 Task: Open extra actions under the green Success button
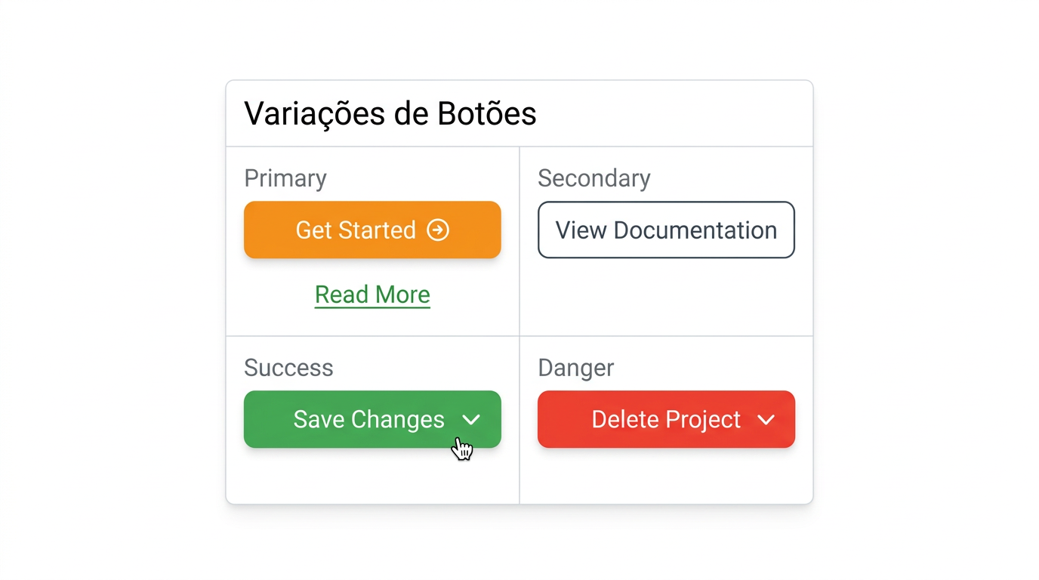[x=473, y=420]
